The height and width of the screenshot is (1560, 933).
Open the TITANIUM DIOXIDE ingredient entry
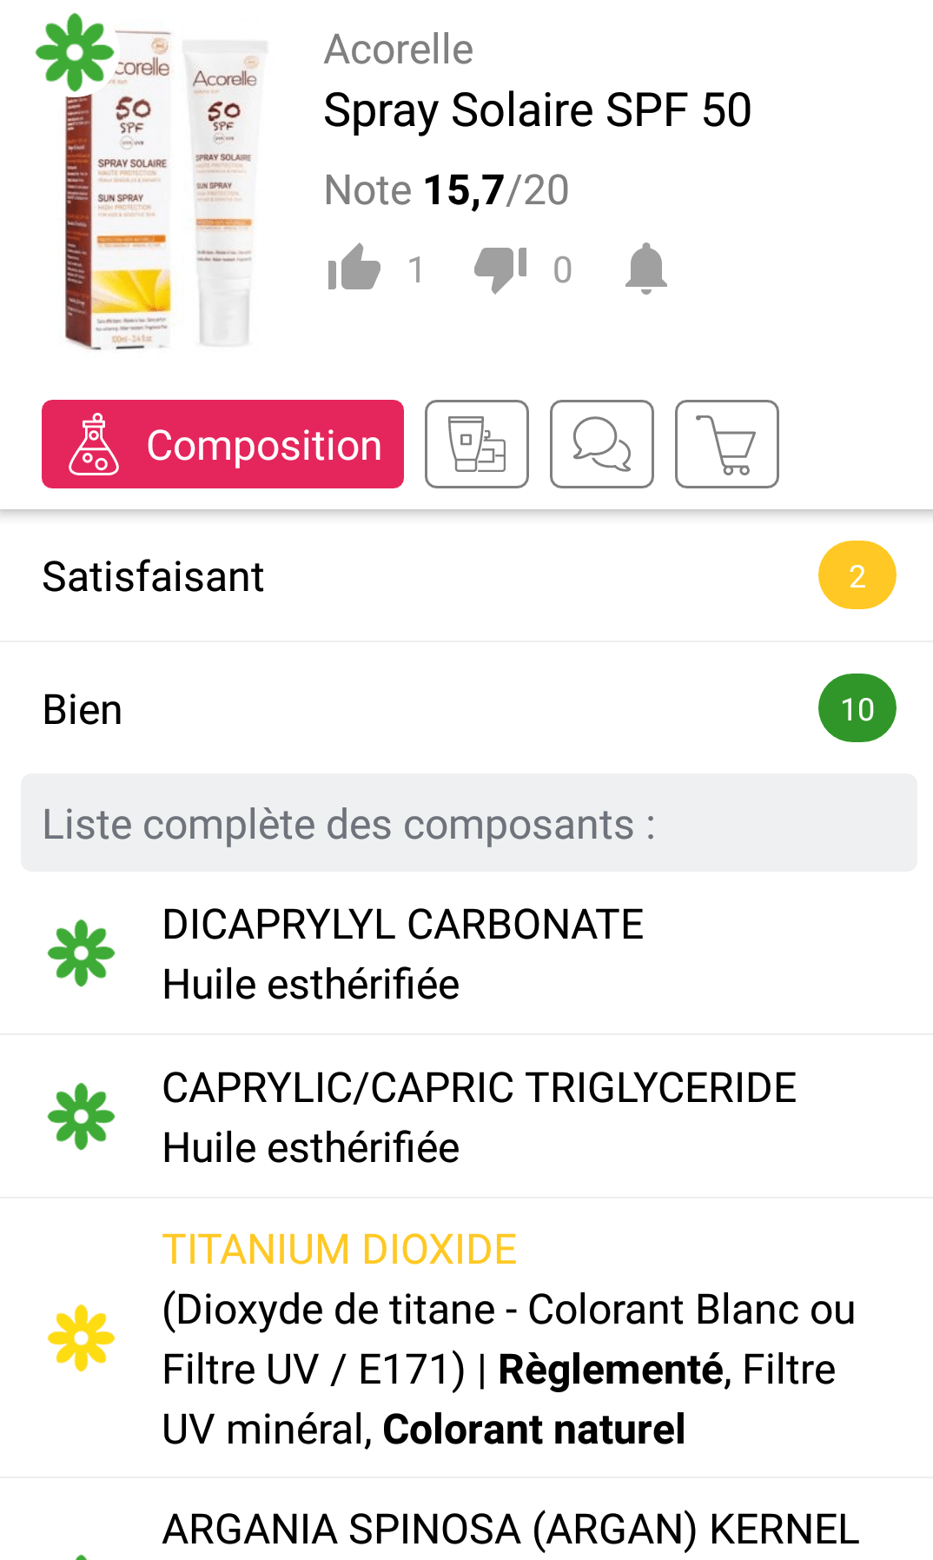coord(339,1249)
